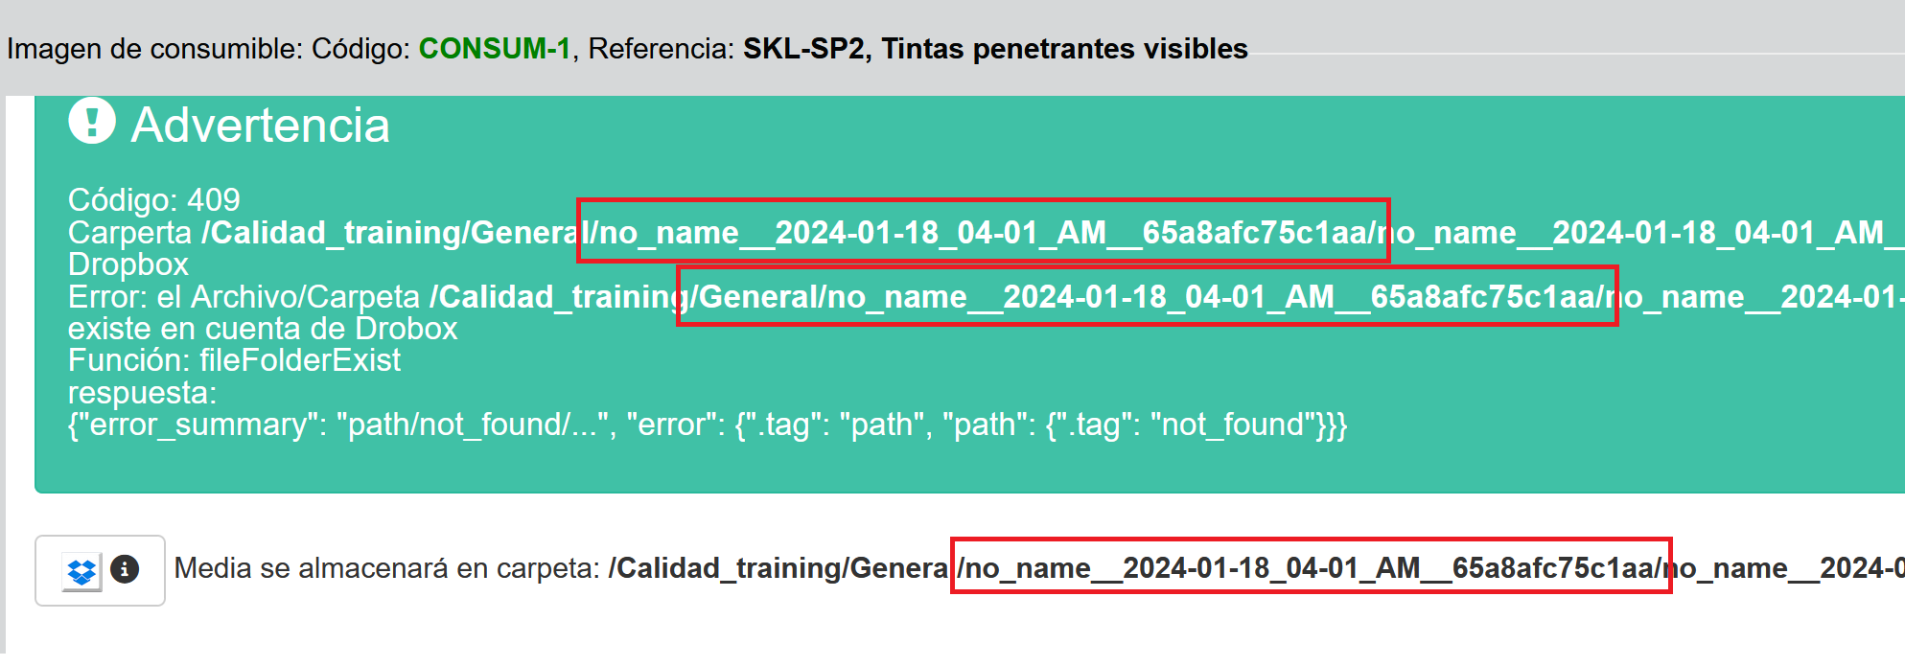1905x666 pixels.
Task: Click the word 'Carpeta' in the warning
Action: point(129,233)
